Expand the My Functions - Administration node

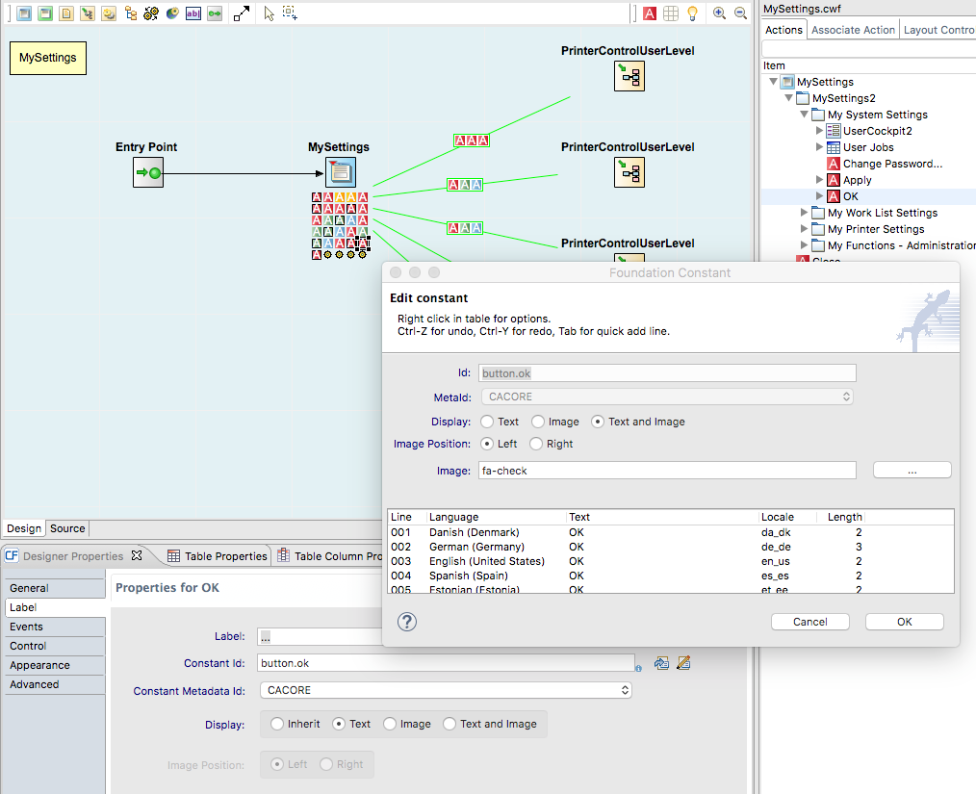805,244
